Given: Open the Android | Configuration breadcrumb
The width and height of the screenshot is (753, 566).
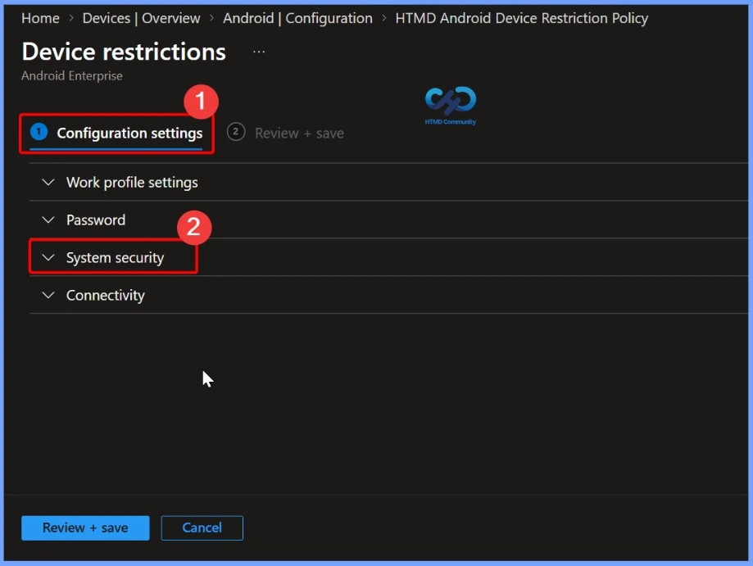Looking at the screenshot, I should click(297, 18).
